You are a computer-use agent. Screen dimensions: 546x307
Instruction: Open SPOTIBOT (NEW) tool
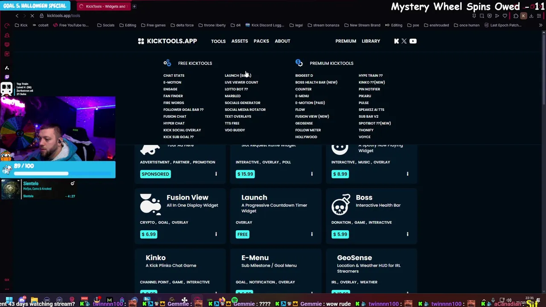pos(375,123)
